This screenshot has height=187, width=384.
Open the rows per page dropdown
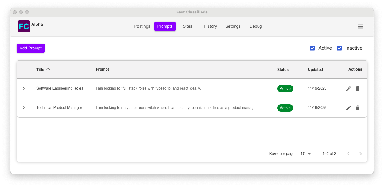(x=305, y=154)
